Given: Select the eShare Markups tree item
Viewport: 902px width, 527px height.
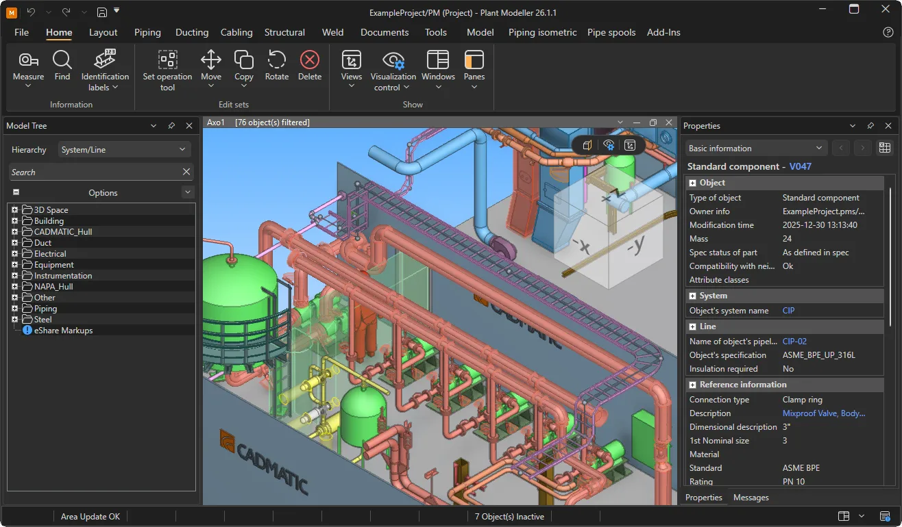Looking at the screenshot, I should pyautogui.click(x=63, y=331).
